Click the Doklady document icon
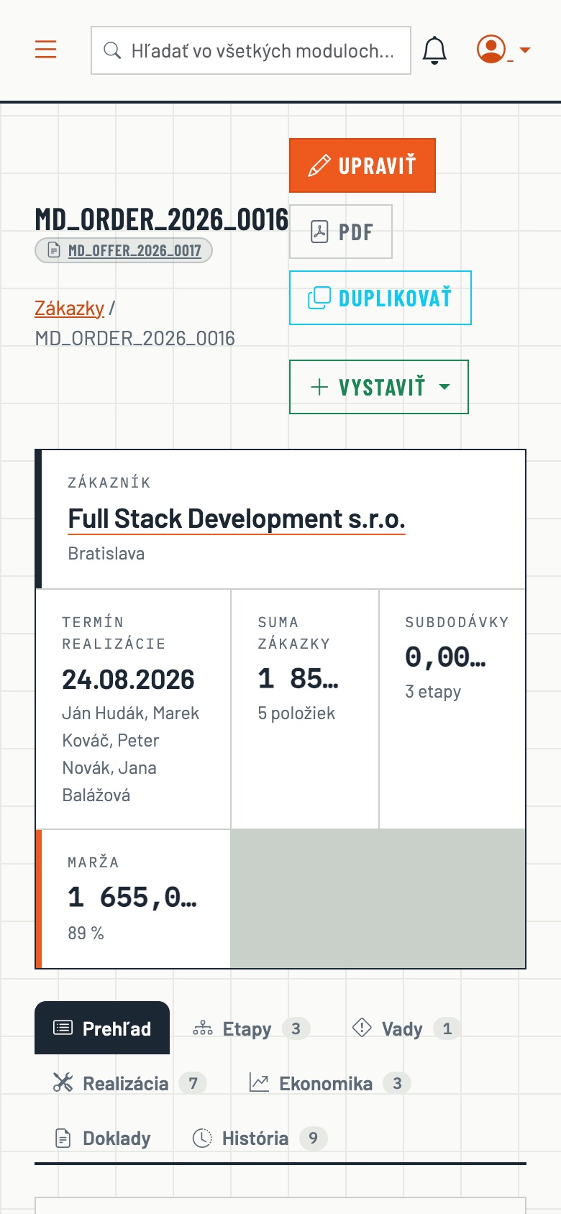 (63, 1138)
